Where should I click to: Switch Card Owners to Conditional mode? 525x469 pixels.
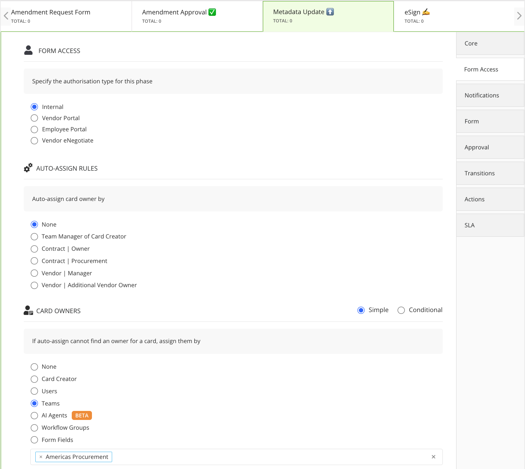pos(401,310)
